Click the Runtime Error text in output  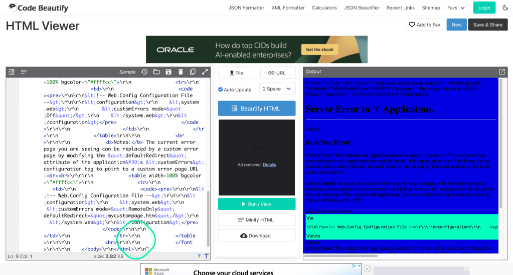pos(328,142)
